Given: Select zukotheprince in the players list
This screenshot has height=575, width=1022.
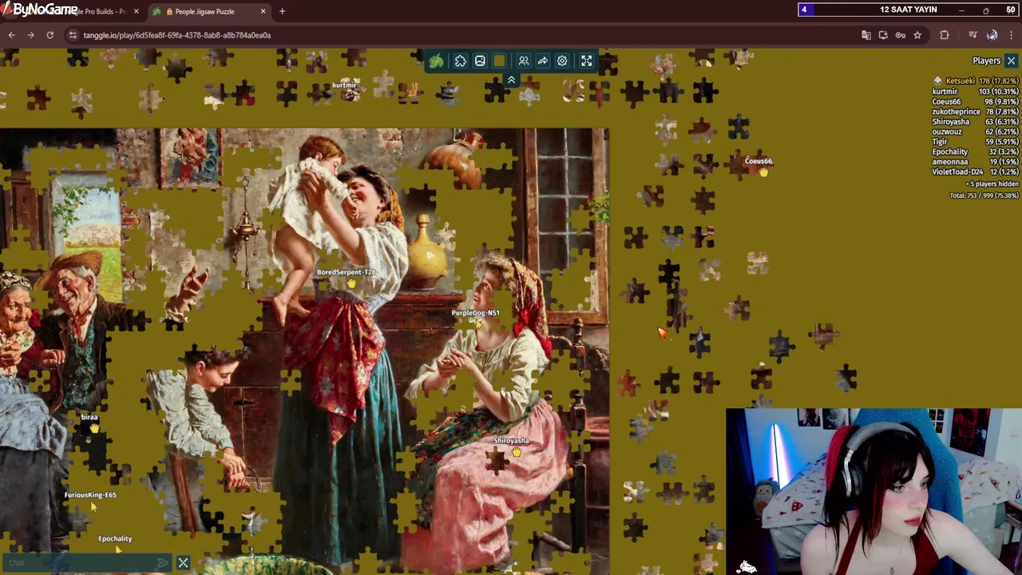Looking at the screenshot, I should (976, 112).
